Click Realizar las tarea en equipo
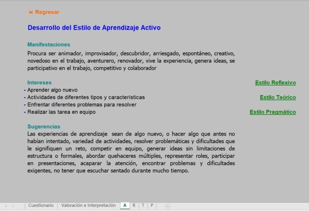 coord(62,112)
